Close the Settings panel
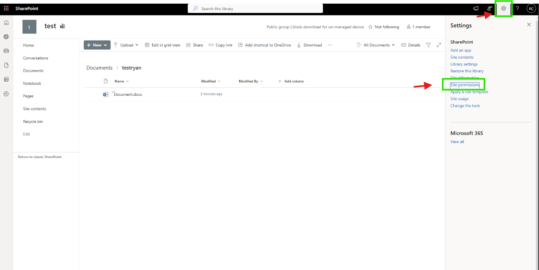This screenshot has height=270, width=539. point(529,25)
